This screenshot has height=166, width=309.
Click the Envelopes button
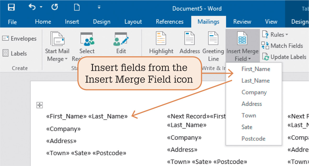pyautogui.click(x=20, y=38)
